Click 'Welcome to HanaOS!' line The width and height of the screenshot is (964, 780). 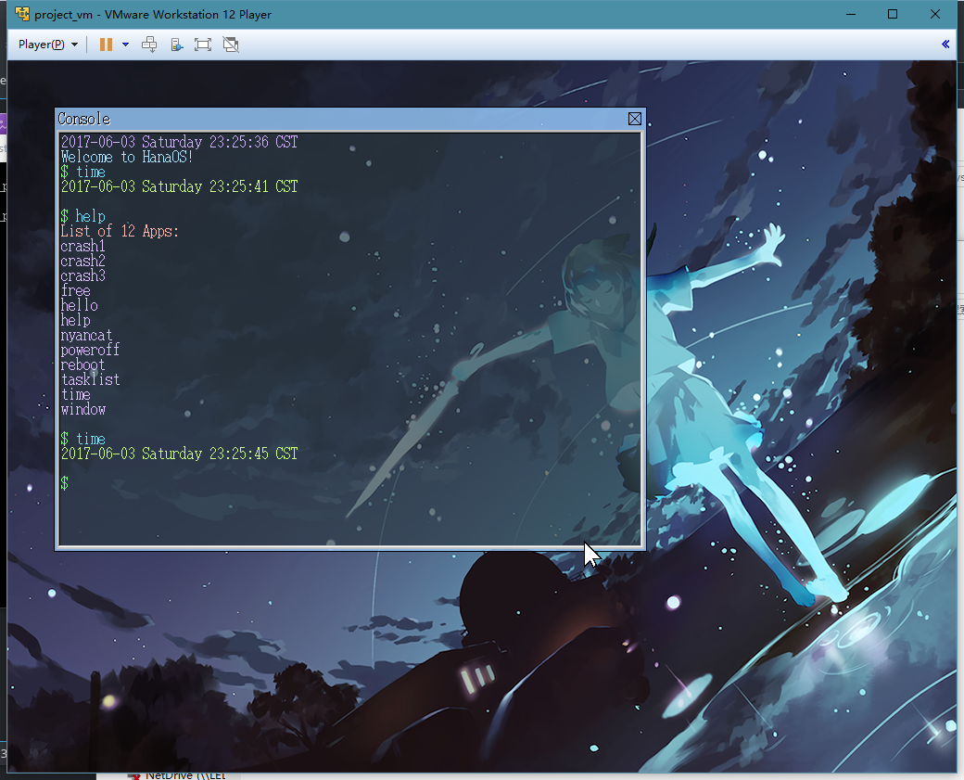coord(127,157)
